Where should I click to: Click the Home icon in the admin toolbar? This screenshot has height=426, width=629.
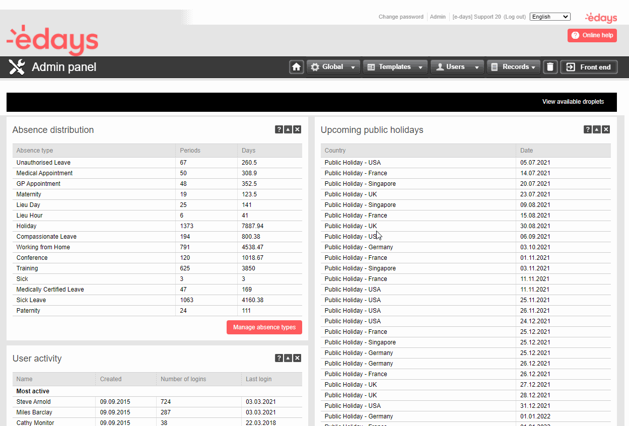coord(296,66)
